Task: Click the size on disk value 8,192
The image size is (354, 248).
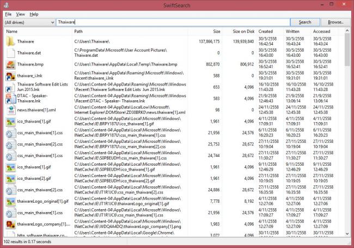Action: [249, 201]
